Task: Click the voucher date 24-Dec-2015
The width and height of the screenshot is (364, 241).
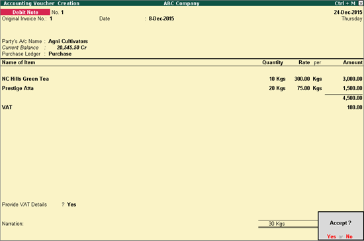Action: (348, 13)
